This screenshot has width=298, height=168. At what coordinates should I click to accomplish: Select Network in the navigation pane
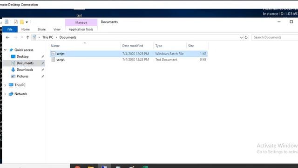click(x=20, y=94)
